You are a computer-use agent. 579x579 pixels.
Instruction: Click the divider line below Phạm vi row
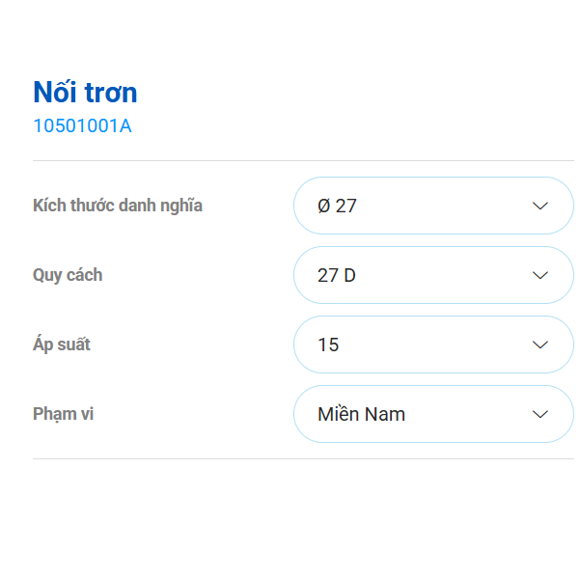click(x=303, y=459)
